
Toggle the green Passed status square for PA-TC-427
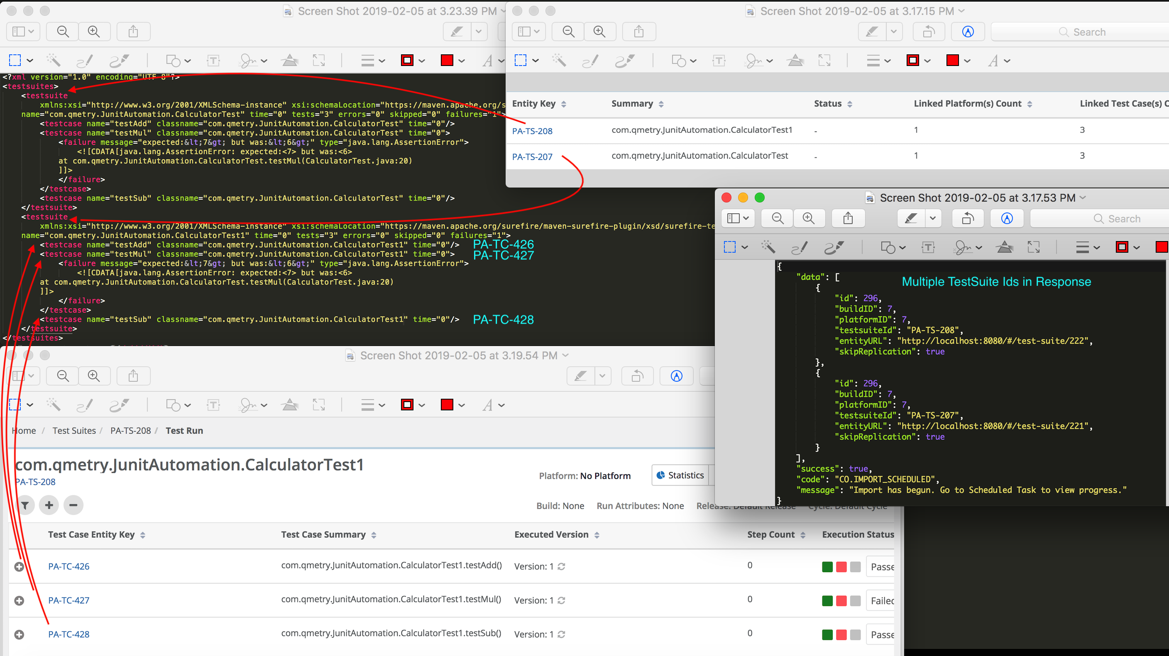coord(827,600)
